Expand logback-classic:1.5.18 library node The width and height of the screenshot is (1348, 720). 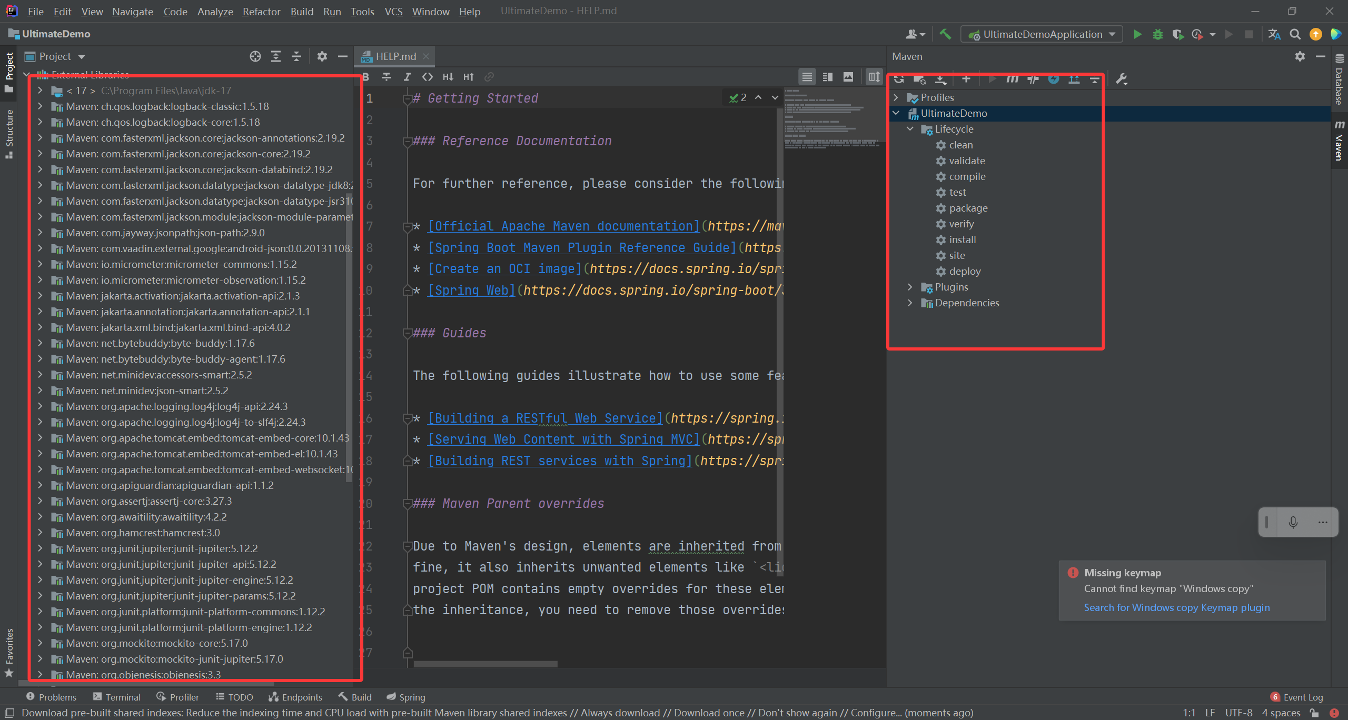40,106
